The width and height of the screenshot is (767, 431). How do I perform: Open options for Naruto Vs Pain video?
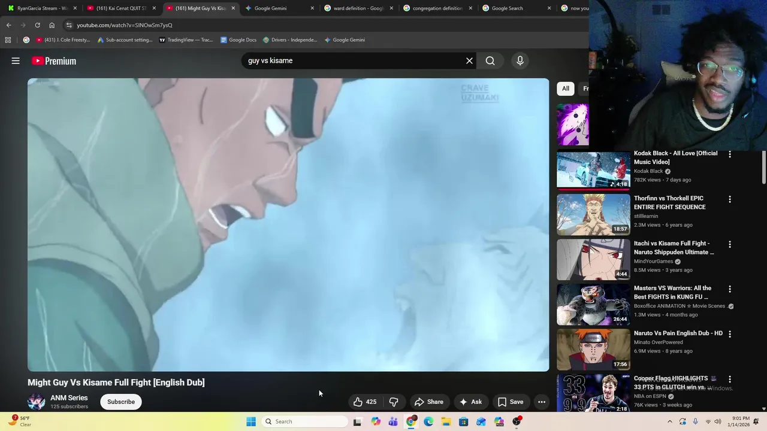pyautogui.click(x=730, y=334)
